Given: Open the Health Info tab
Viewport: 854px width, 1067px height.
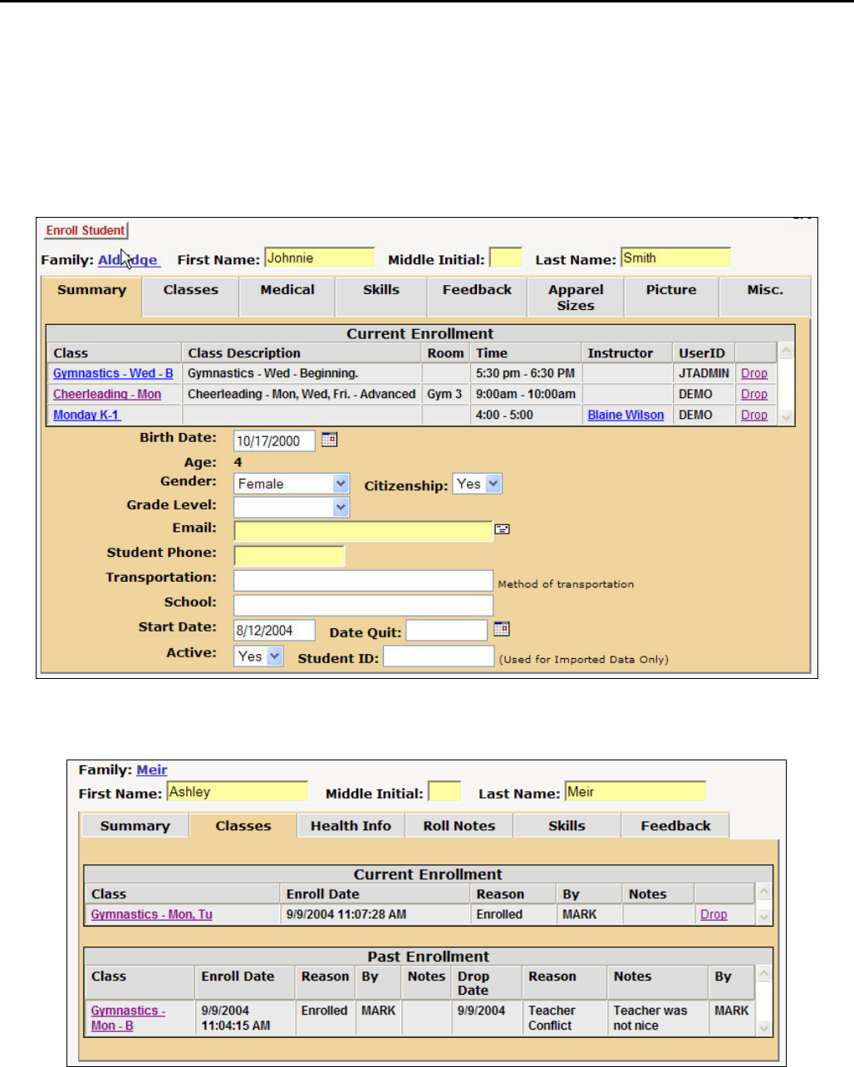Looking at the screenshot, I should tap(351, 826).
